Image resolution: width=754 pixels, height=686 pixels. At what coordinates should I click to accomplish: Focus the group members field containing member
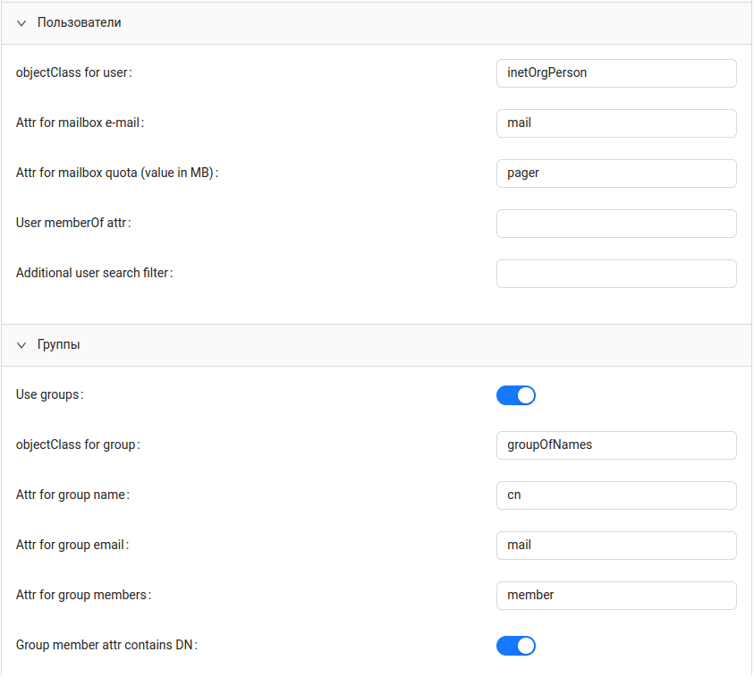(x=616, y=596)
